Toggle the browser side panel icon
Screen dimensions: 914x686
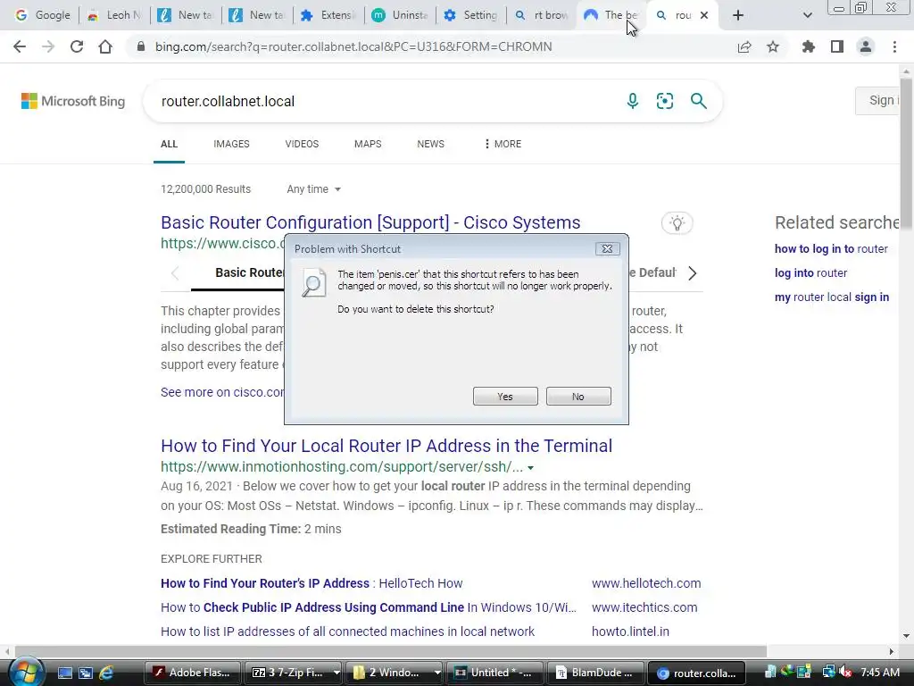click(x=837, y=46)
